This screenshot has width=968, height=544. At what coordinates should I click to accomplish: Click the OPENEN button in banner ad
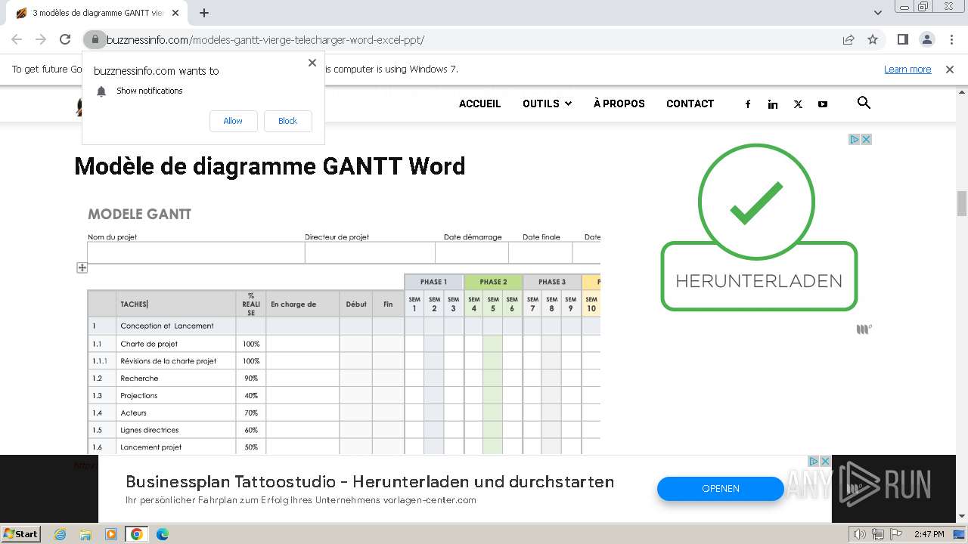[720, 488]
